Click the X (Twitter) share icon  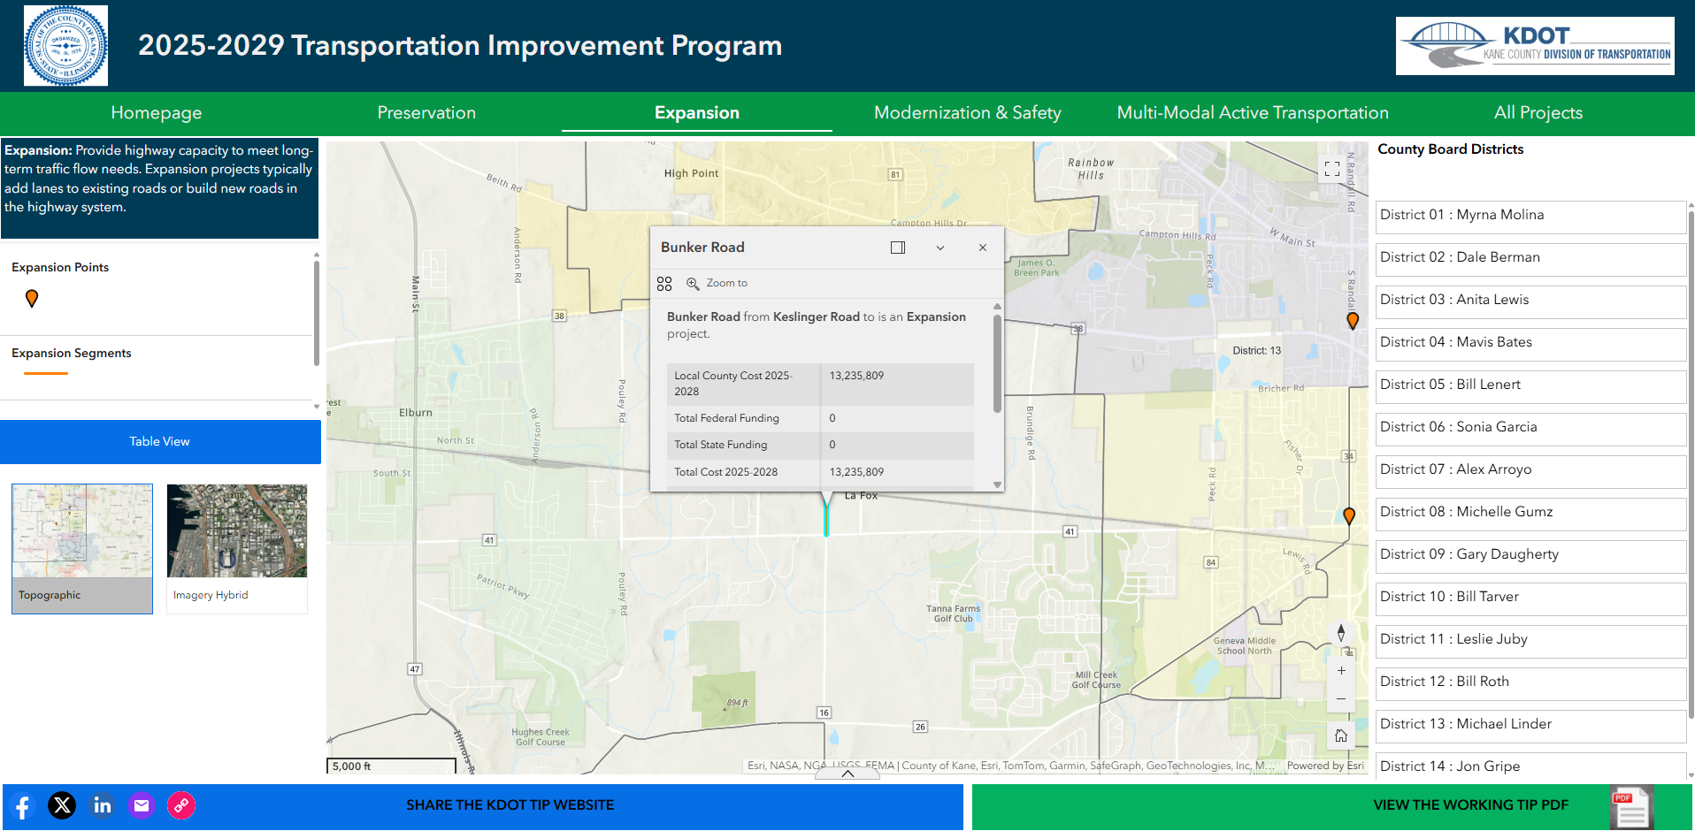[62, 805]
